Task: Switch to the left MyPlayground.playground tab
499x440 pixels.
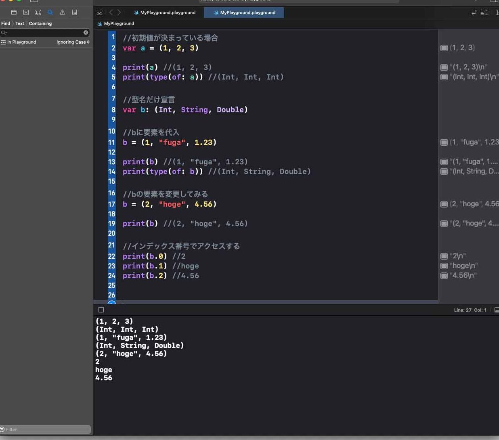Action: [x=168, y=13]
